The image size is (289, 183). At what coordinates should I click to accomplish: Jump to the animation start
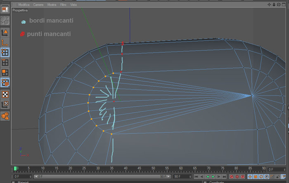(x=196, y=177)
